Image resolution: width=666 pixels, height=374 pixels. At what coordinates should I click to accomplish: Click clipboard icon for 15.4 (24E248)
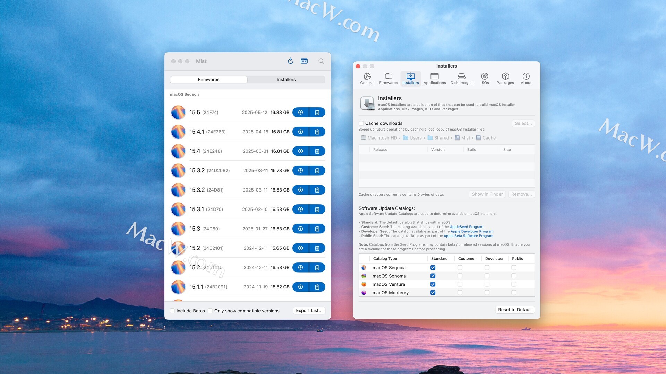coord(317,151)
